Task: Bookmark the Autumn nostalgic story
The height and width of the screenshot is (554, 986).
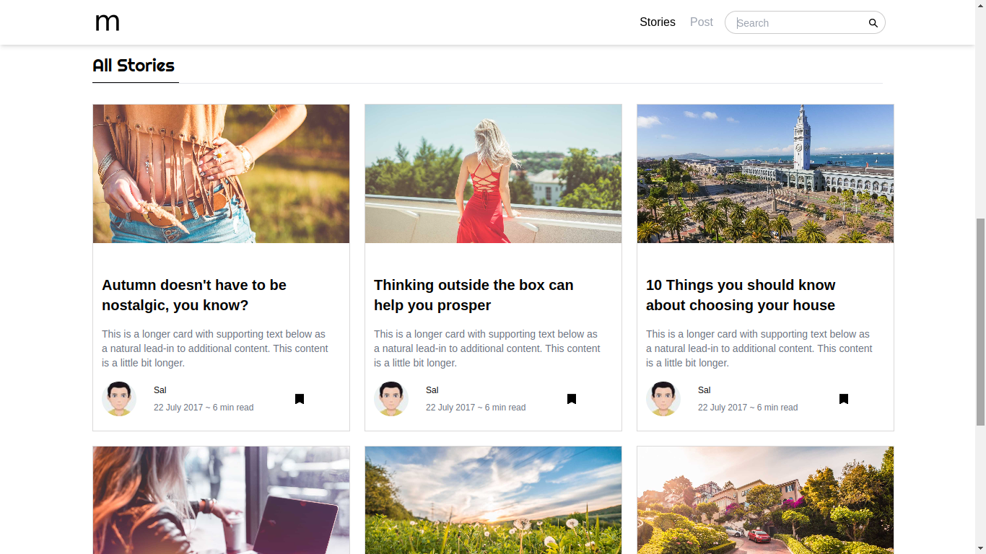Action: [300, 399]
